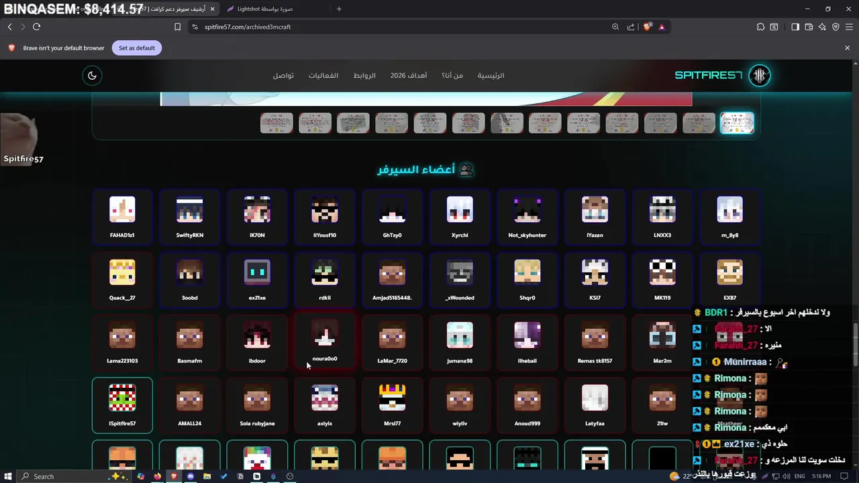Viewport: 859px width, 483px height.
Task: Open Leo AI sparkle icon
Action: tap(822, 27)
